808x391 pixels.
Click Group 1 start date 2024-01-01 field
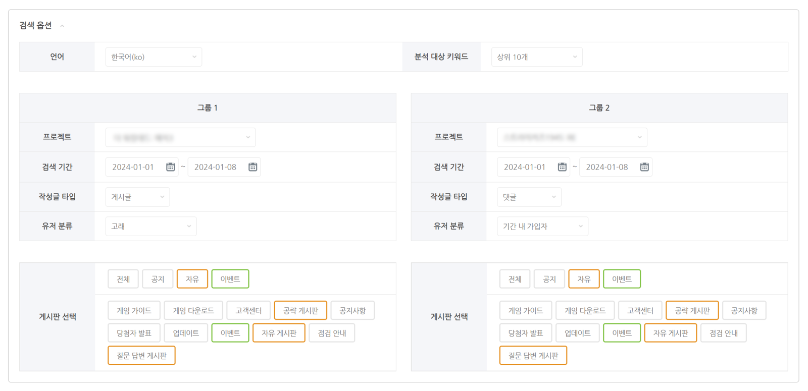(x=133, y=167)
